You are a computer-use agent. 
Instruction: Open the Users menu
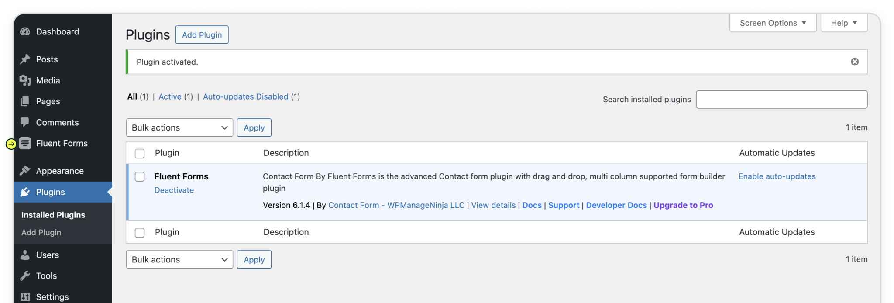coord(48,255)
